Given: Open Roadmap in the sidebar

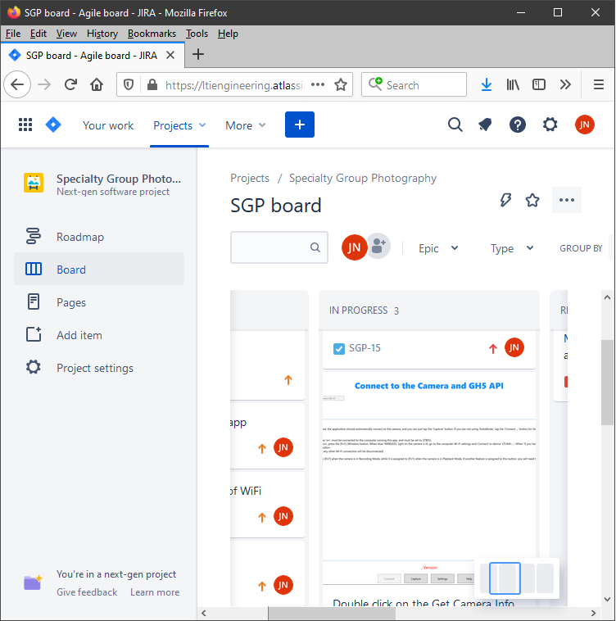Looking at the screenshot, I should [x=99, y=237].
